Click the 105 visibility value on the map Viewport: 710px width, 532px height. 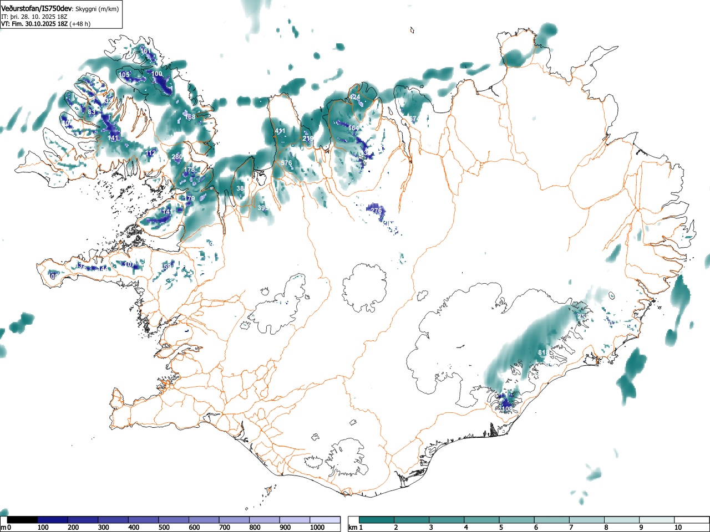[124, 75]
